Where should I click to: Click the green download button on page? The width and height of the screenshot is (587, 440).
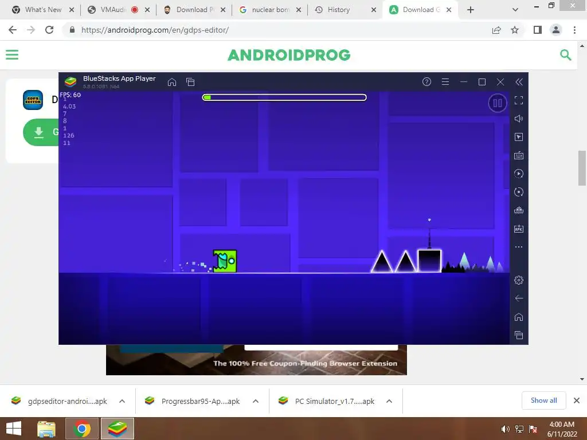pyautogui.click(x=41, y=132)
